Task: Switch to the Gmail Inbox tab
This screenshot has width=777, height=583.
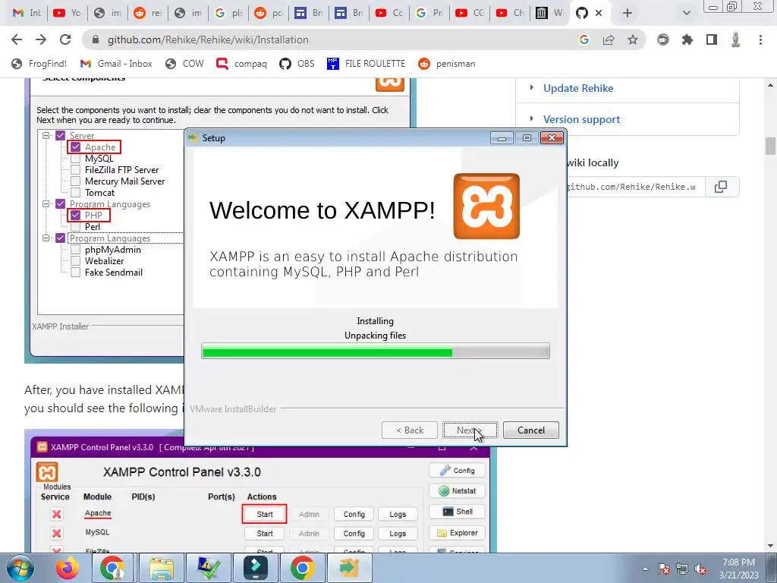Action: (27, 13)
